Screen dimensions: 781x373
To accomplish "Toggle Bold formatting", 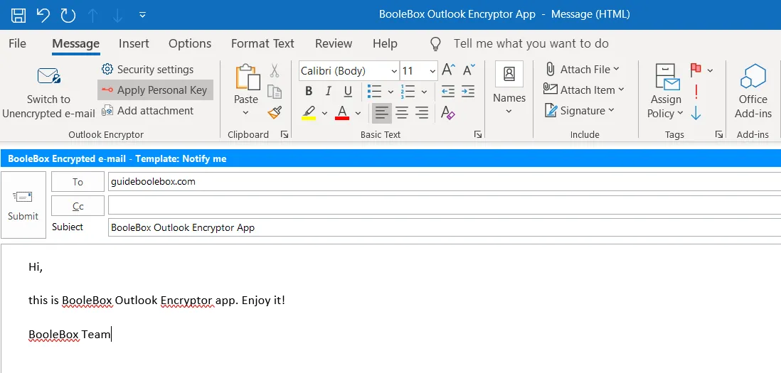I will coord(309,92).
